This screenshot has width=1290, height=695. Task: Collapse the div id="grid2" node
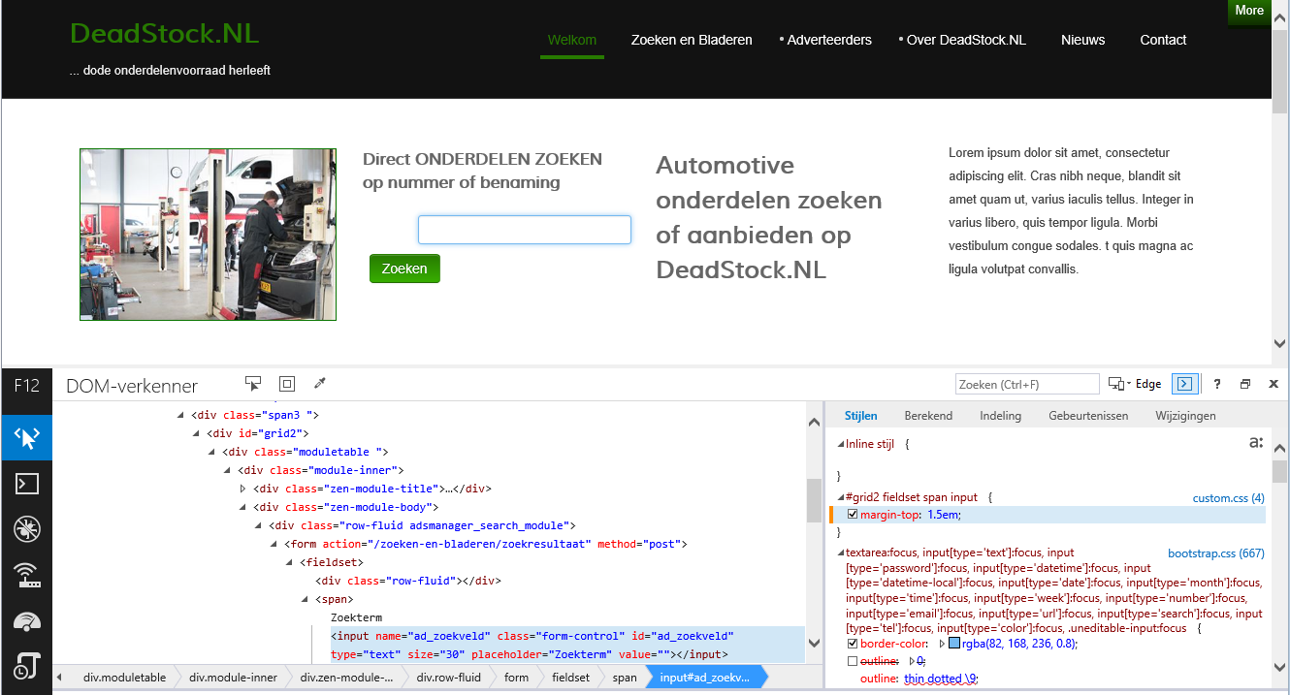[x=196, y=433]
